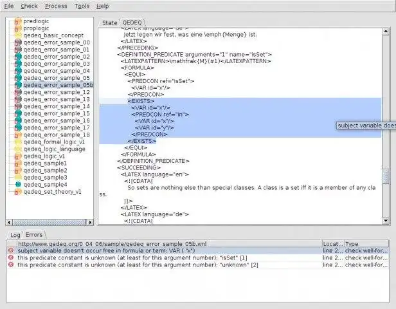Screen dimensions: 396x309
Task: Select the "isSet" [1] unknown predicate error row
Action: [198, 257]
